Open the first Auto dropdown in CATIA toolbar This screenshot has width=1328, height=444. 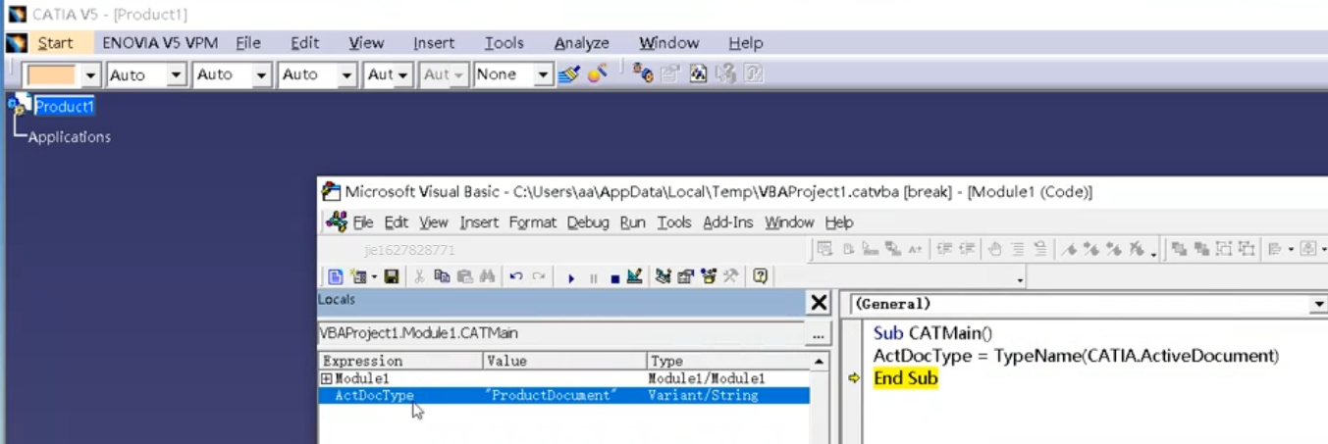176,74
